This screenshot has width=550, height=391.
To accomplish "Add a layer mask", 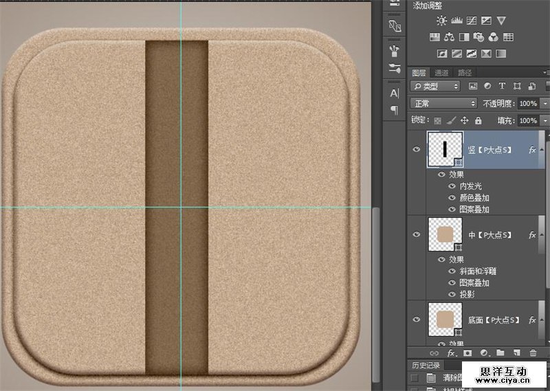I will coord(467,353).
